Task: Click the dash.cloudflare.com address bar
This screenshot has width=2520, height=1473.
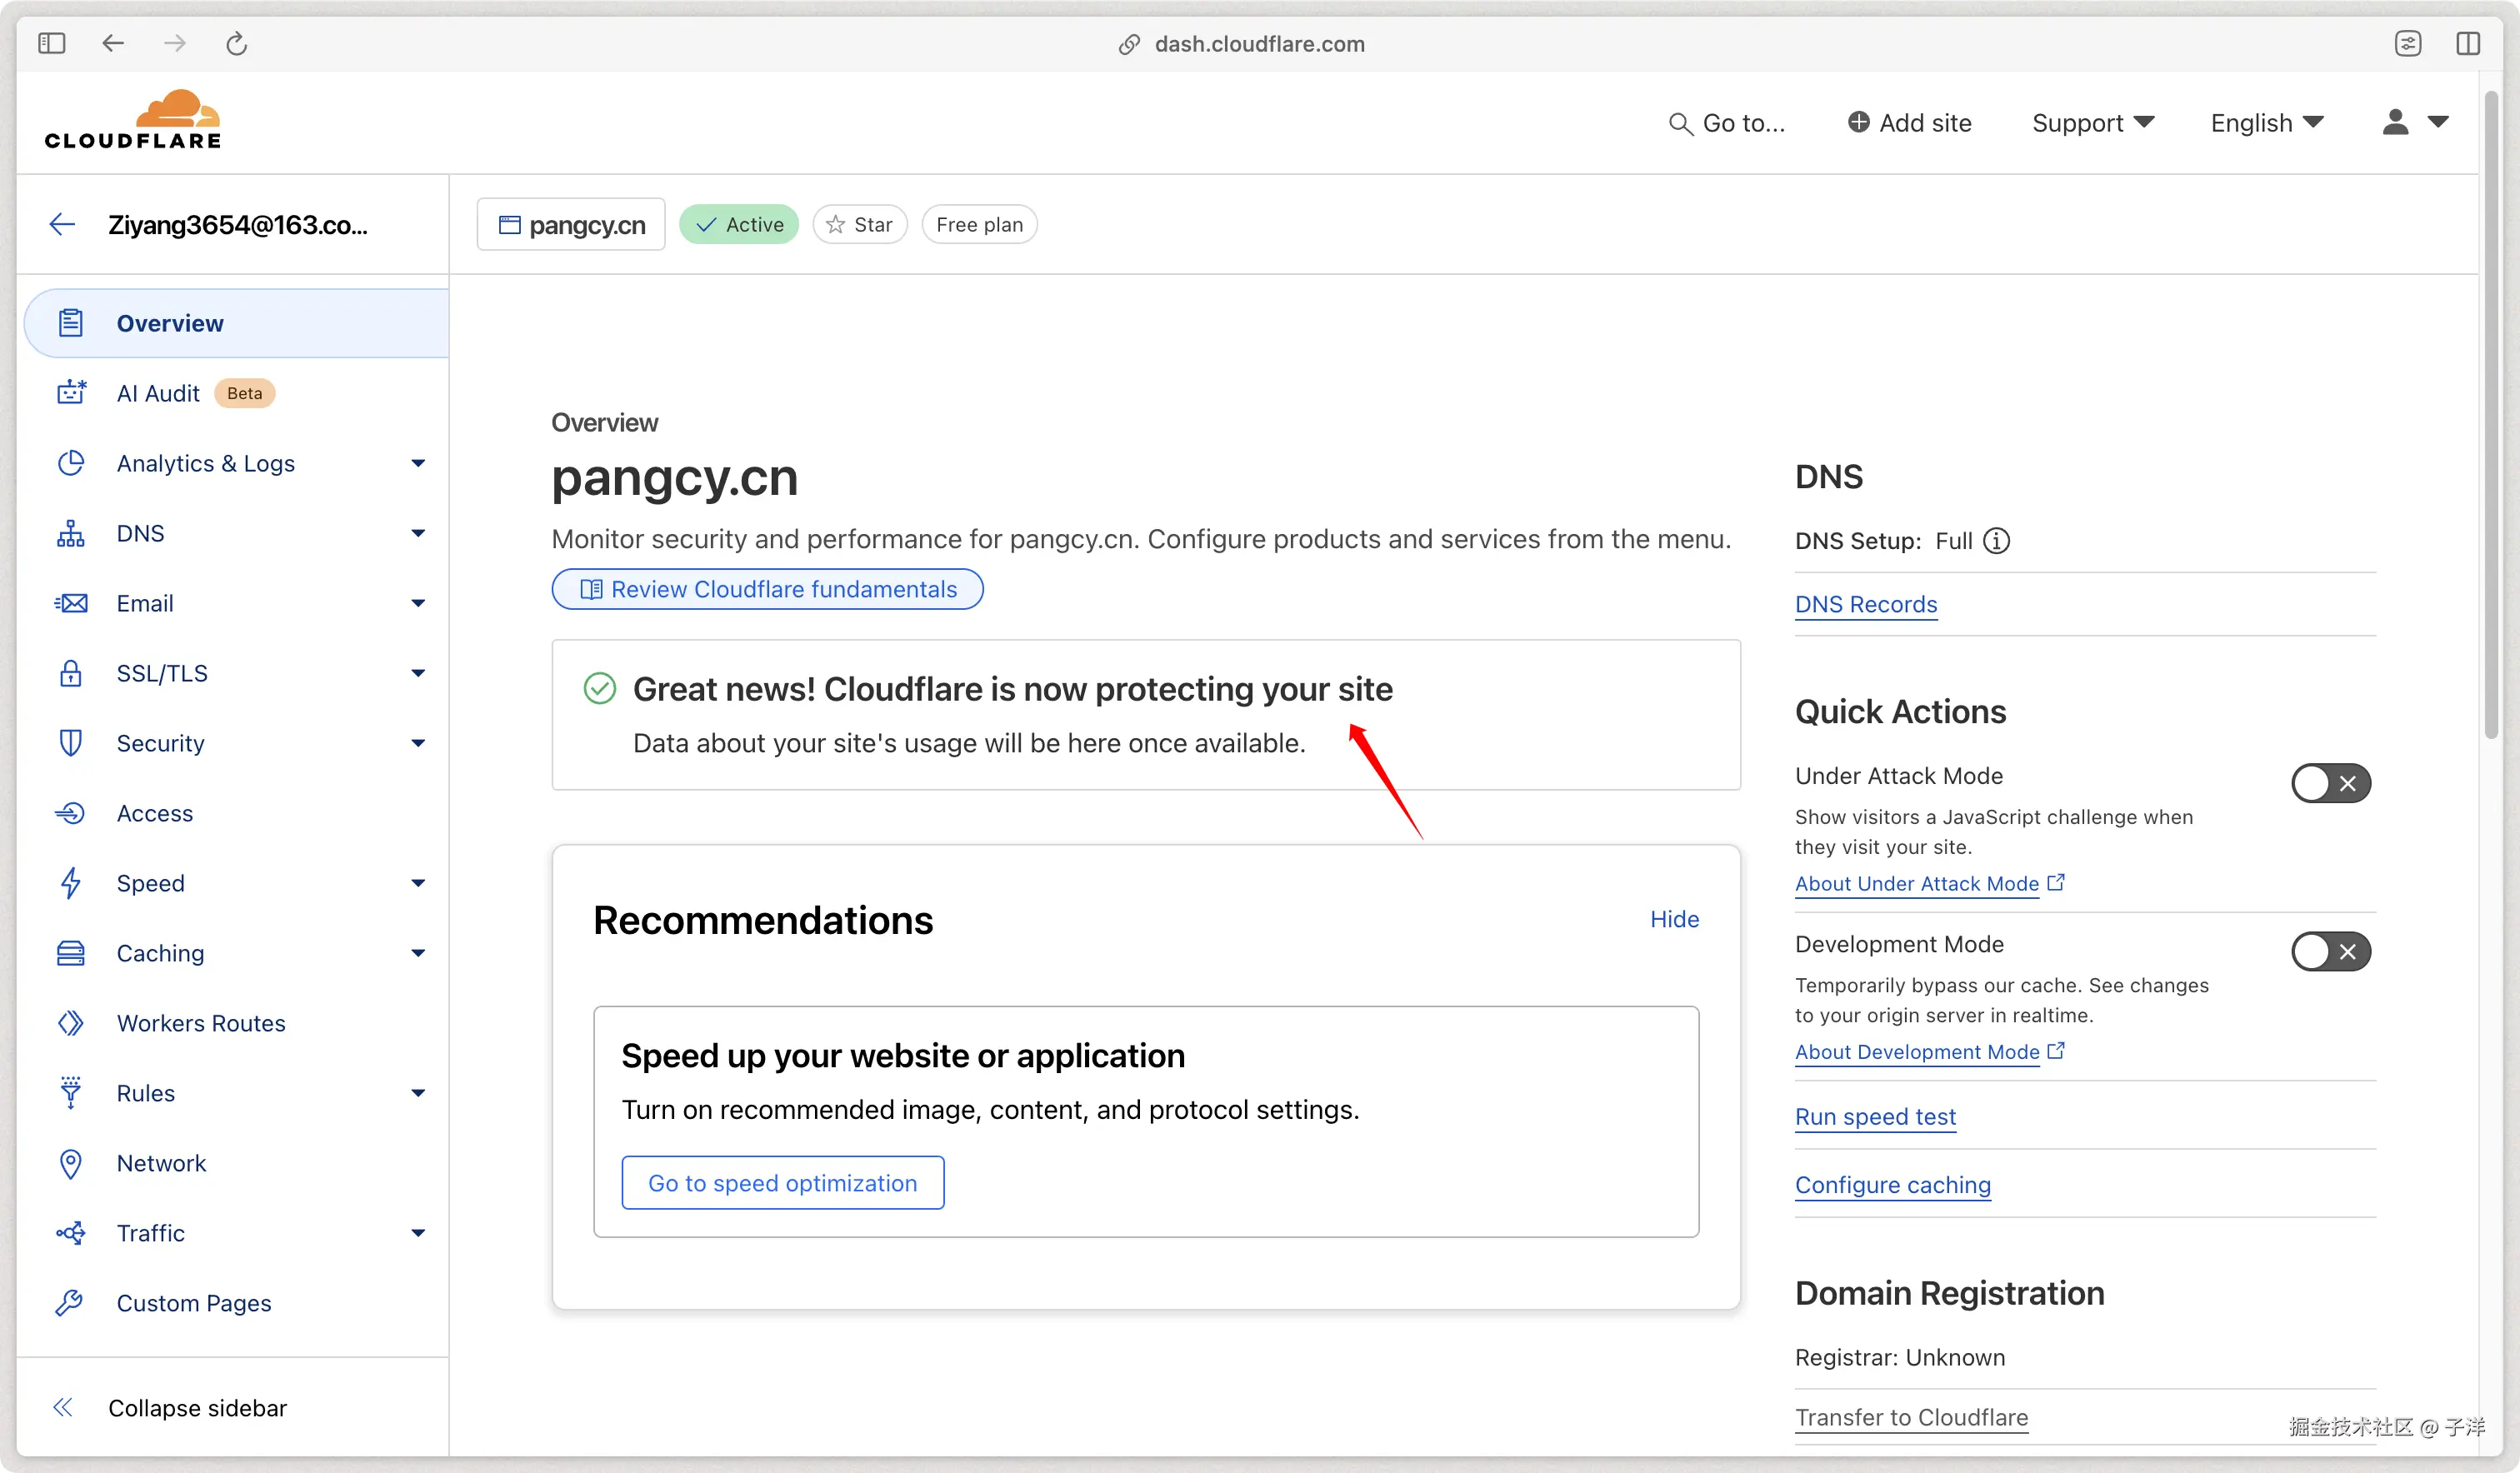Action: tap(1258, 43)
